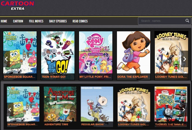Click the top carousel's left arrow
Image resolution: width=192 pixels, height=130 pixels.
(x=6, y=59)
